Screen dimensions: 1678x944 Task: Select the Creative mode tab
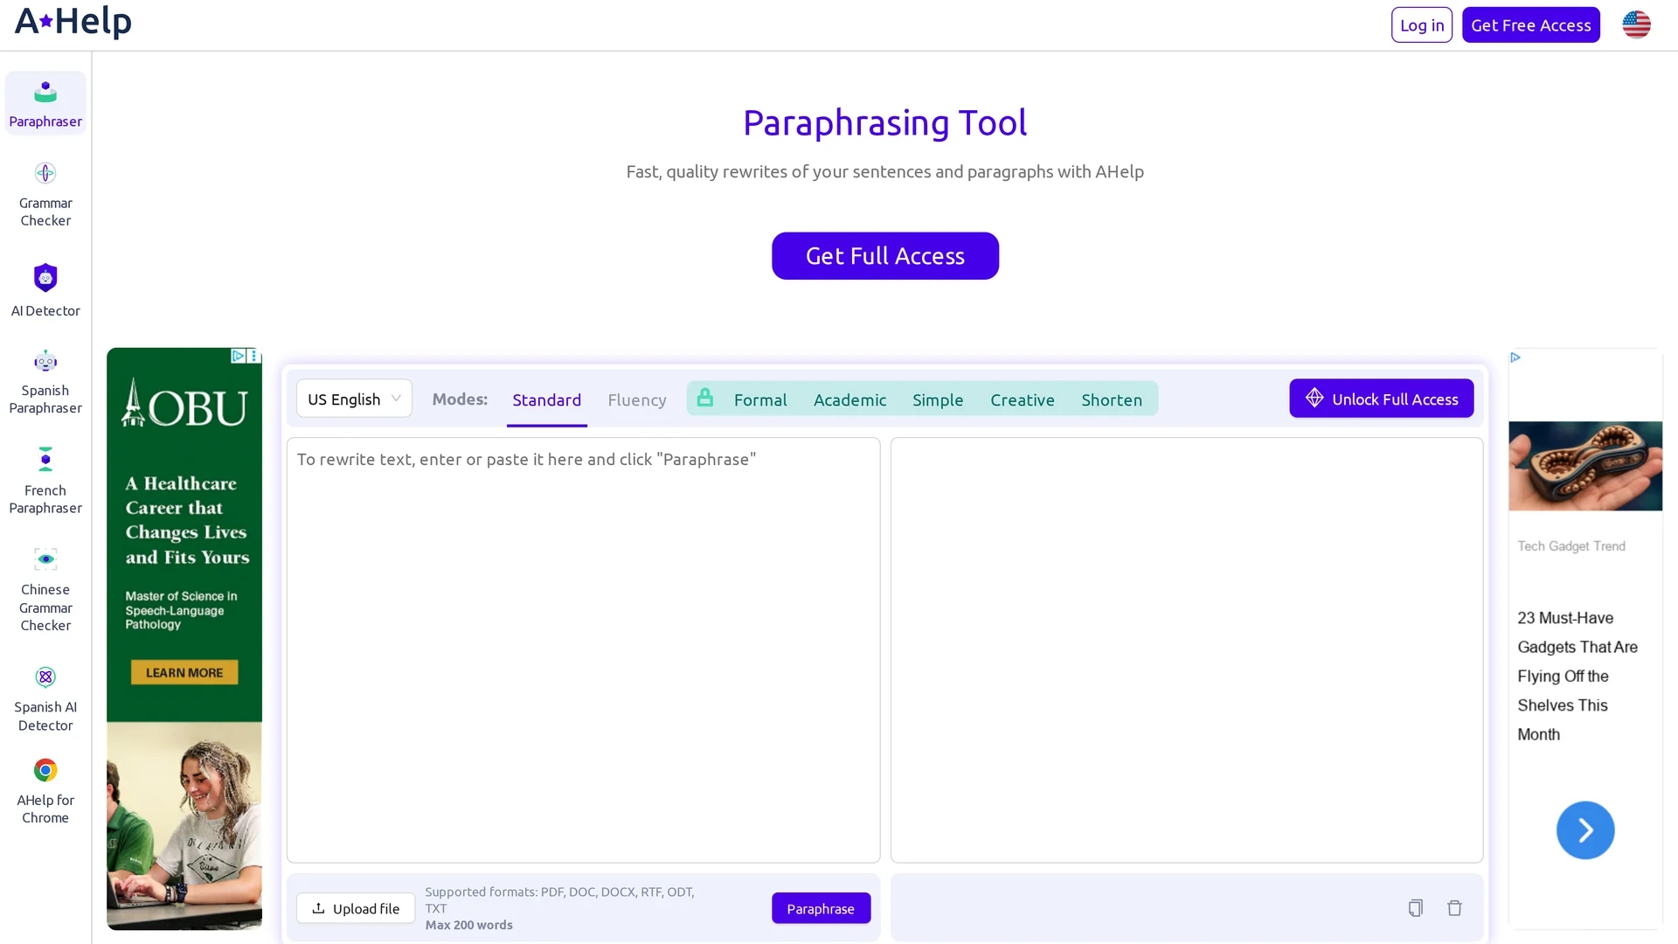pyautogui.click(x=1022, y=399)
